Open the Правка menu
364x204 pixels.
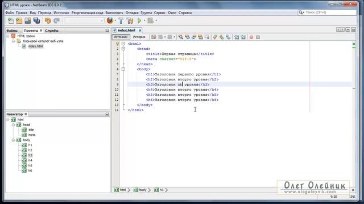(x=22, y=12)
